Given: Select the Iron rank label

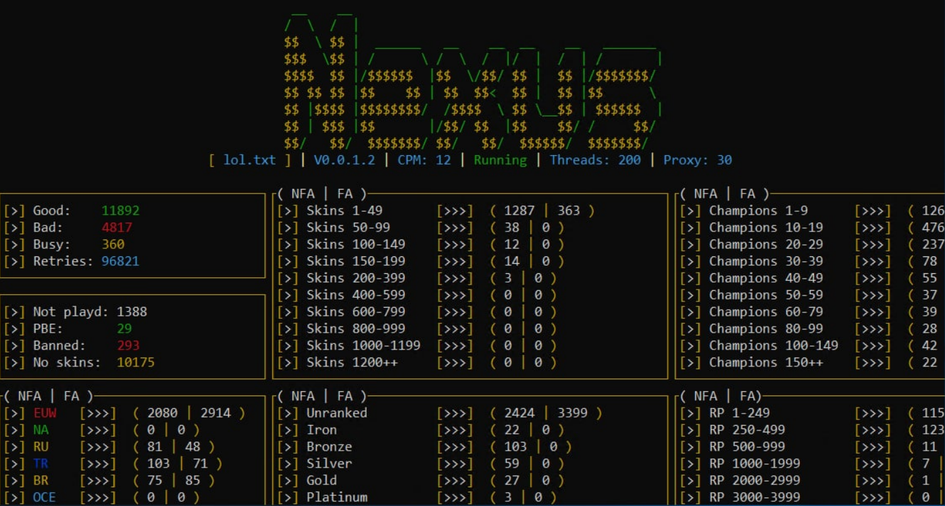Looking at the screenshot, I should (x=322, y=430).
